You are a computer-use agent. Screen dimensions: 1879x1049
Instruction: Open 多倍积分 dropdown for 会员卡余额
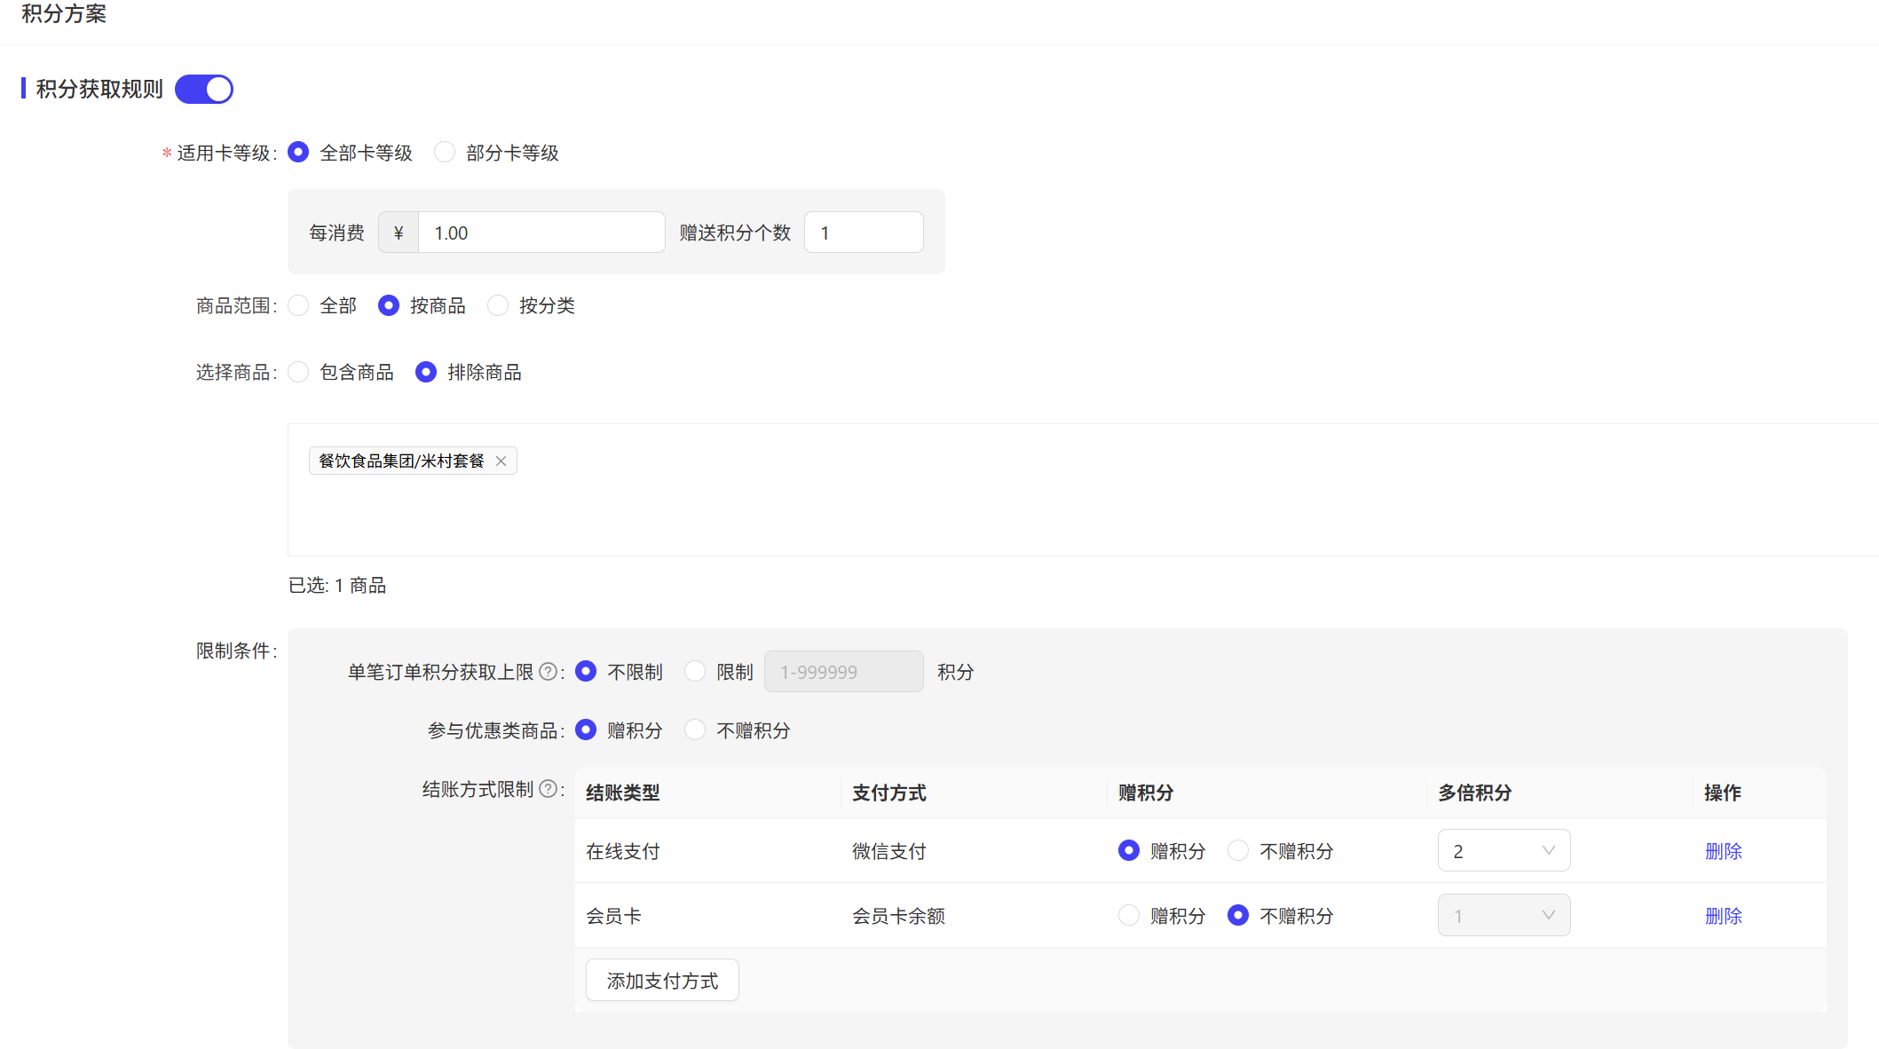tap(1504, 916)
